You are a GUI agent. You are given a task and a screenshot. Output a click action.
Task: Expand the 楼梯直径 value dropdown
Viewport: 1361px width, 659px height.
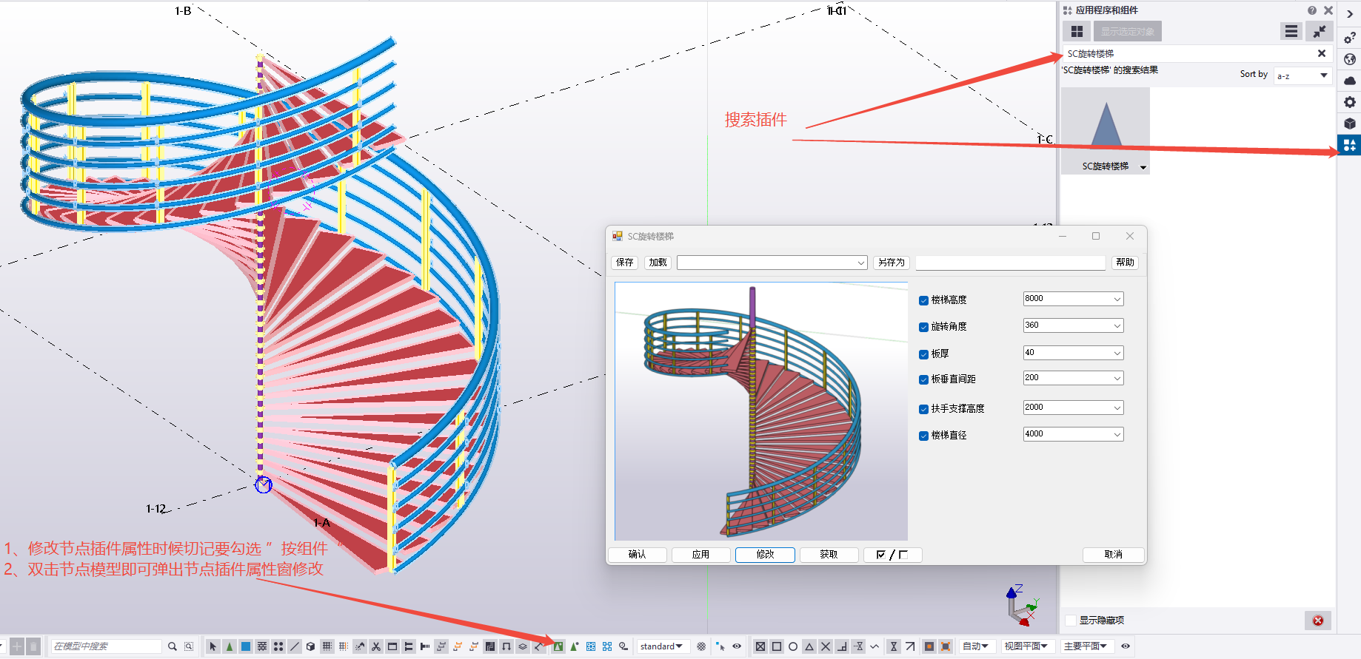click(x=1117, y=435)
